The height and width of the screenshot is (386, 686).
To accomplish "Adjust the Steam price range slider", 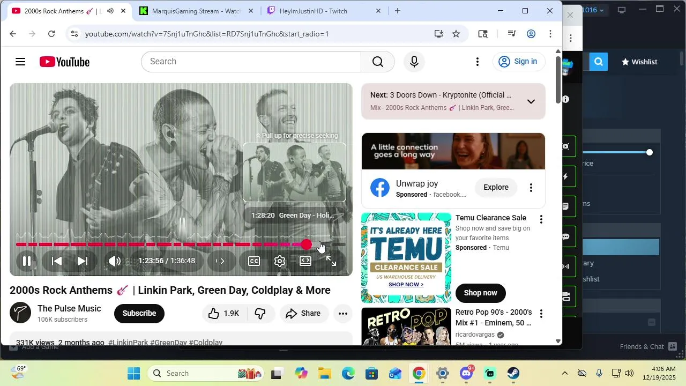I will tap(650, 152).
